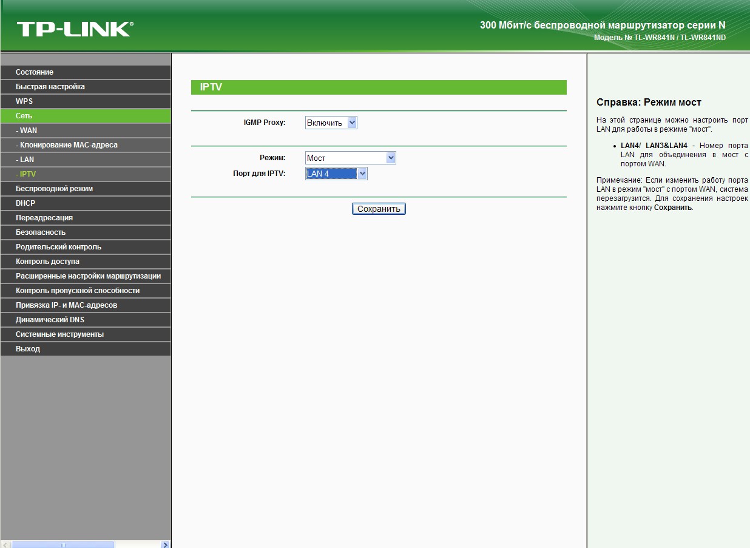The height and width of the screenshot is (548, 750).
Task: Open Контроль пропускной способности
Action: pos(85,291)
